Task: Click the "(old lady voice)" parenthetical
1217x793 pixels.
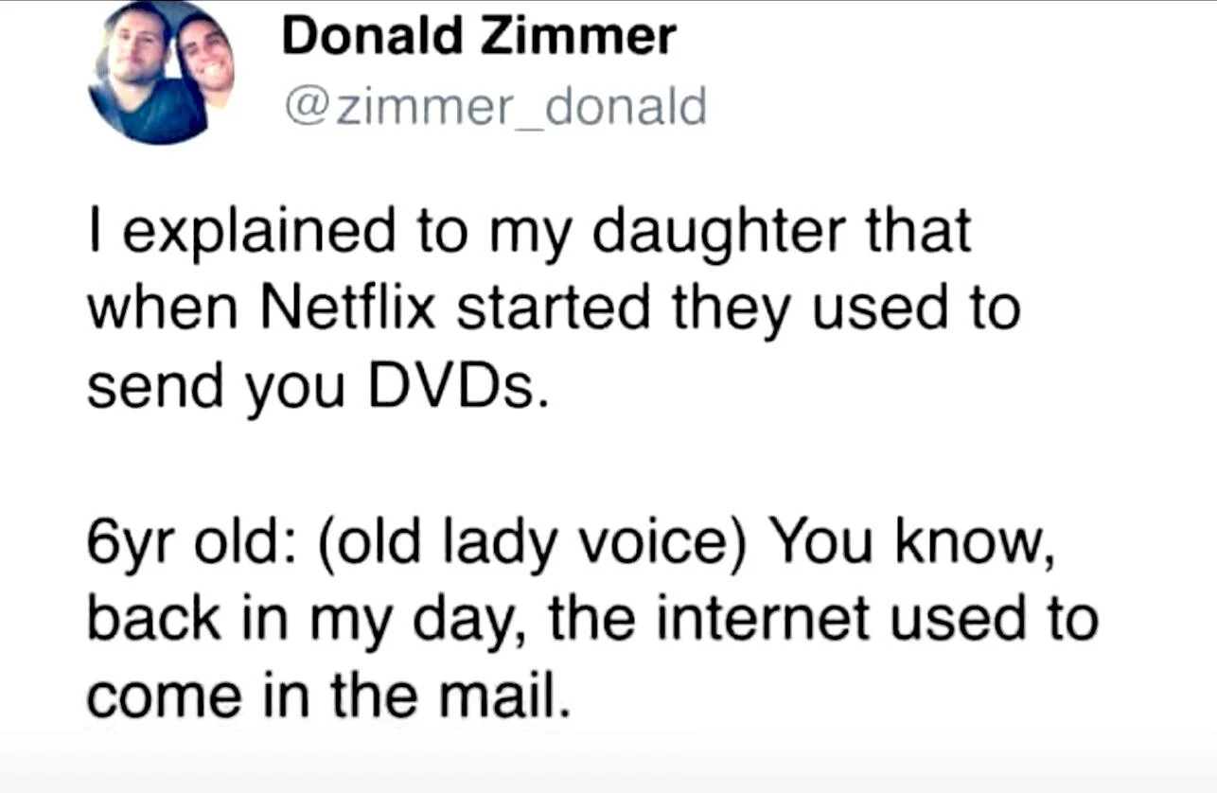Action: point(521,545)
